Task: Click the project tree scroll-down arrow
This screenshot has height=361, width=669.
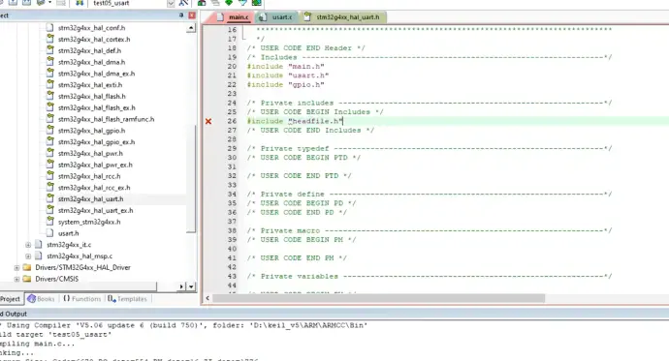Action: pyautogui.click(x=191, y=286)
